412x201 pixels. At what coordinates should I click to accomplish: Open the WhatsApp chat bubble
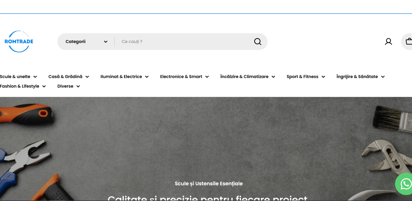point(405,184)
